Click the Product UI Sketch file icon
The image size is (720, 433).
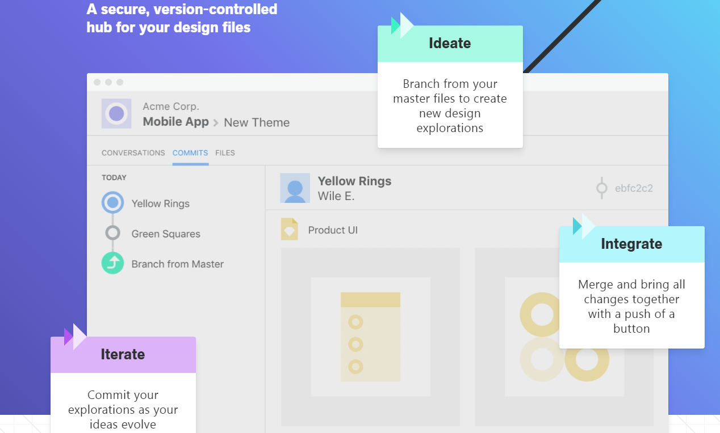coord(290,230)
